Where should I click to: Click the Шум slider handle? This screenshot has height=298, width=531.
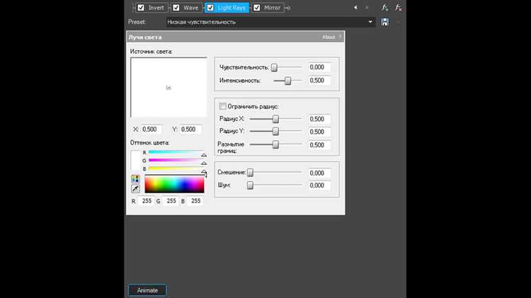tap(250, 185)
